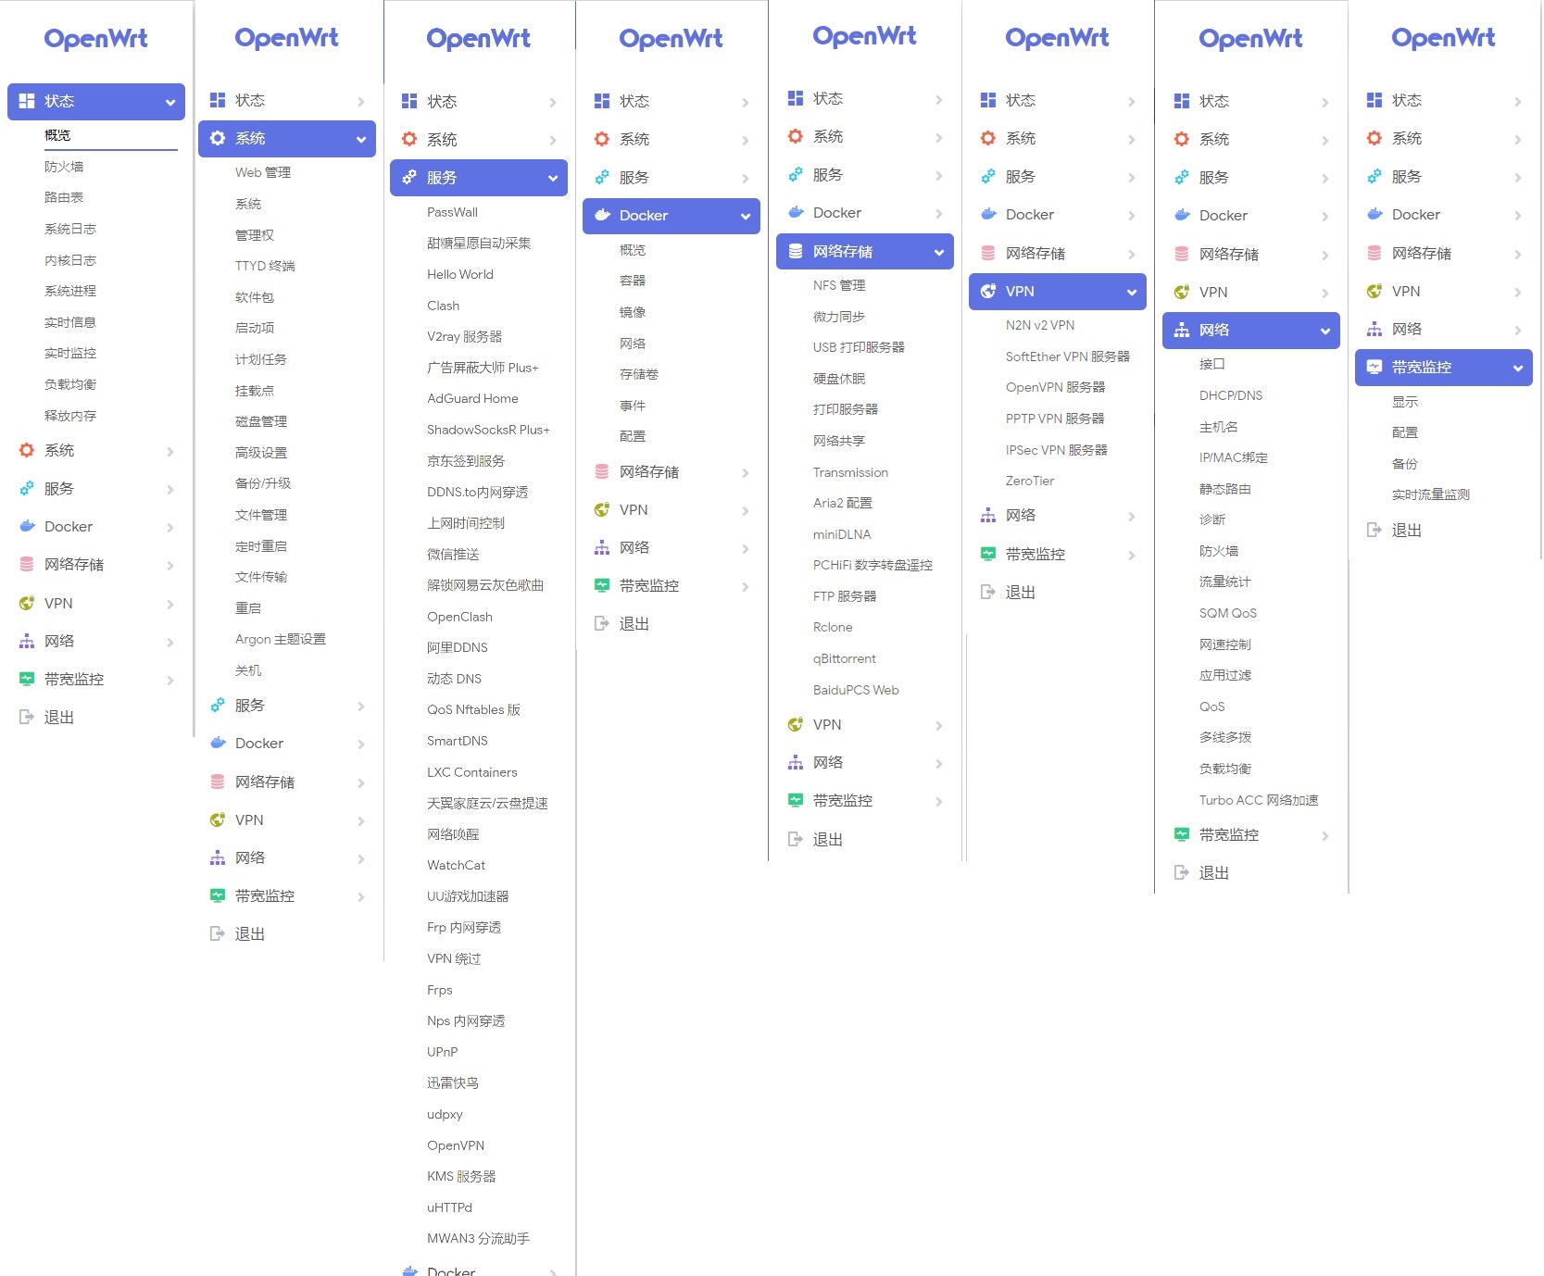Open SQM QoS under the 网络 menu
This screenshot has height=1276, width=1544.
(x=1227, y=613)
